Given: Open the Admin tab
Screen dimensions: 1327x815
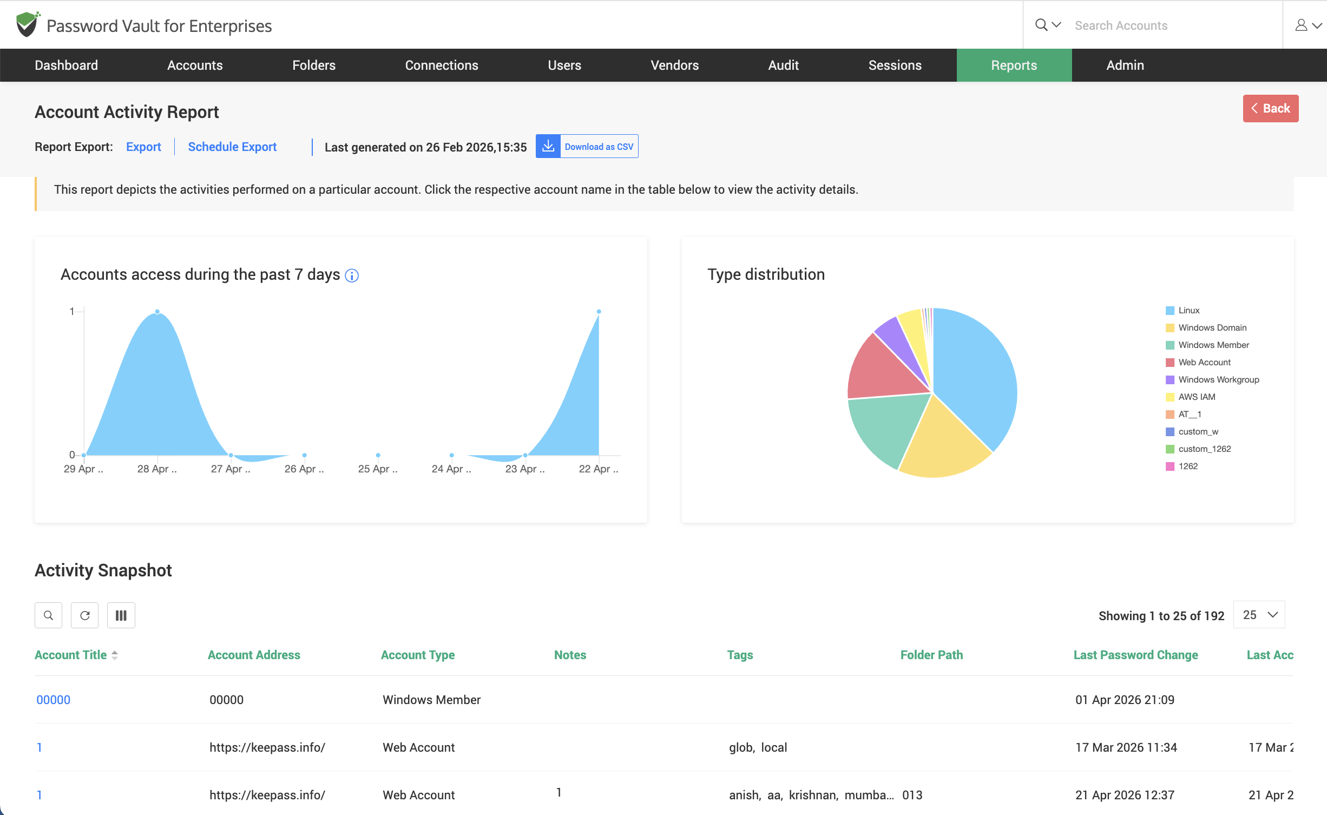Looking at the screenshot, I should 1125,65.
